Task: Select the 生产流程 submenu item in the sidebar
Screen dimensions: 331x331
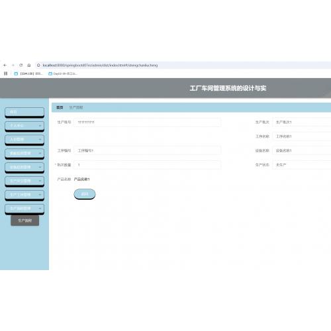Action: pos(25,220)
